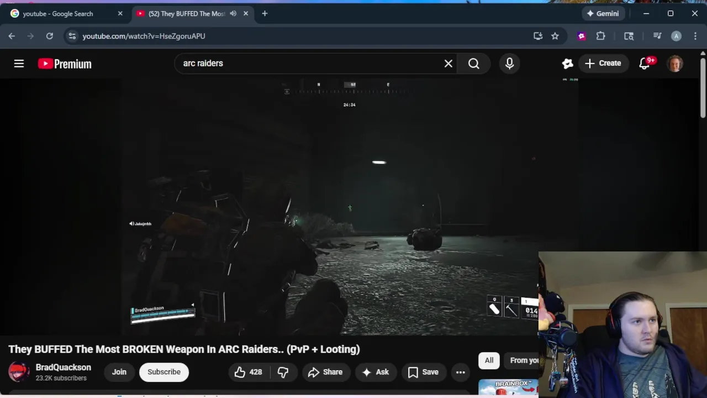Viewport: 707px width, 398px height.
Task: Start voice search with microphone
Action: pyautogui.click(x=510, y=64)
